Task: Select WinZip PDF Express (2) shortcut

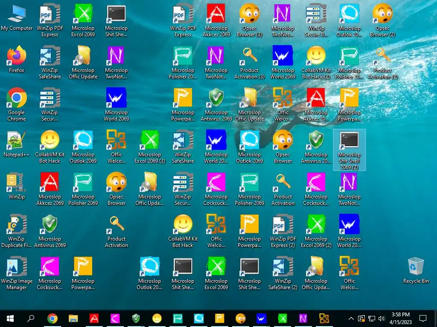Action: click(283, 231)
